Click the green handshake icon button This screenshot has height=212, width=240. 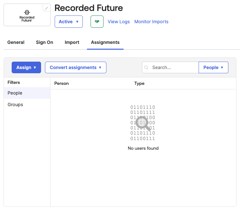(97, 22)
